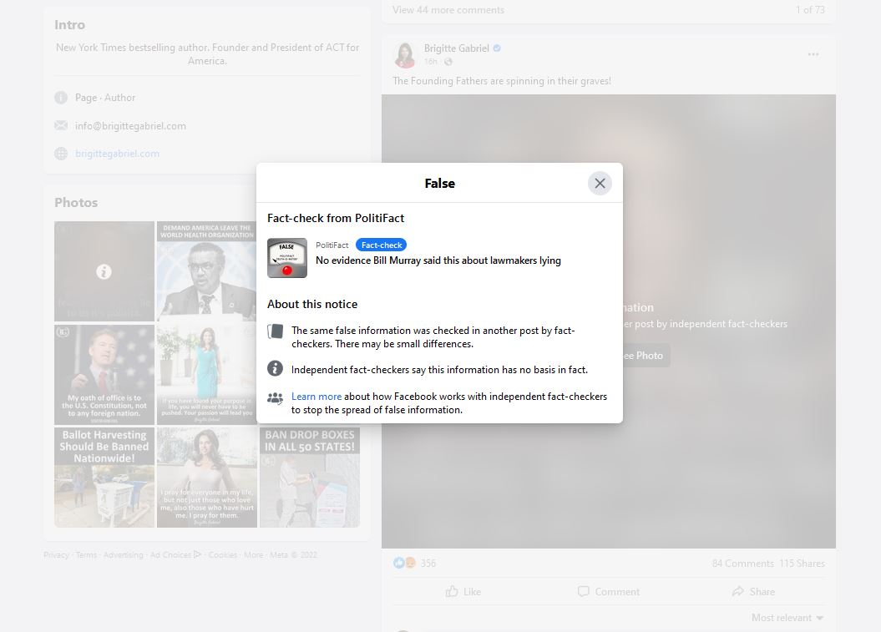Click the Learn more link
Viewport: 881px width, 632px height.
click(316, 397)
